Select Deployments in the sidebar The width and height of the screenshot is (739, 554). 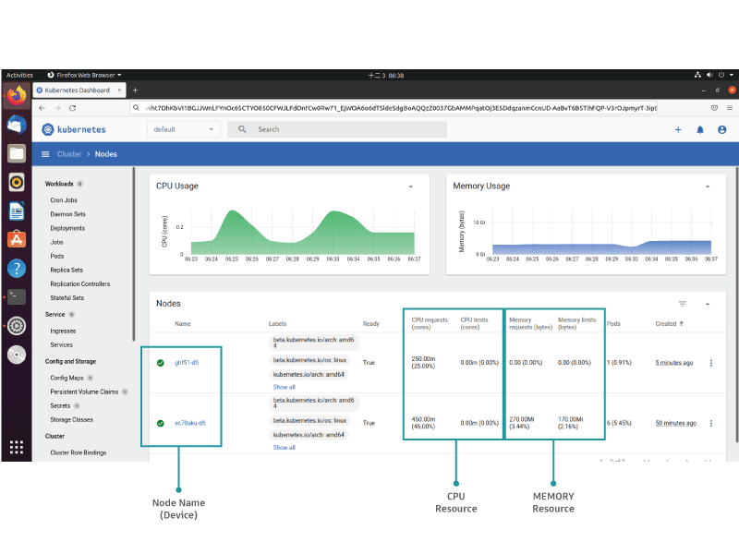coord(67,228)
